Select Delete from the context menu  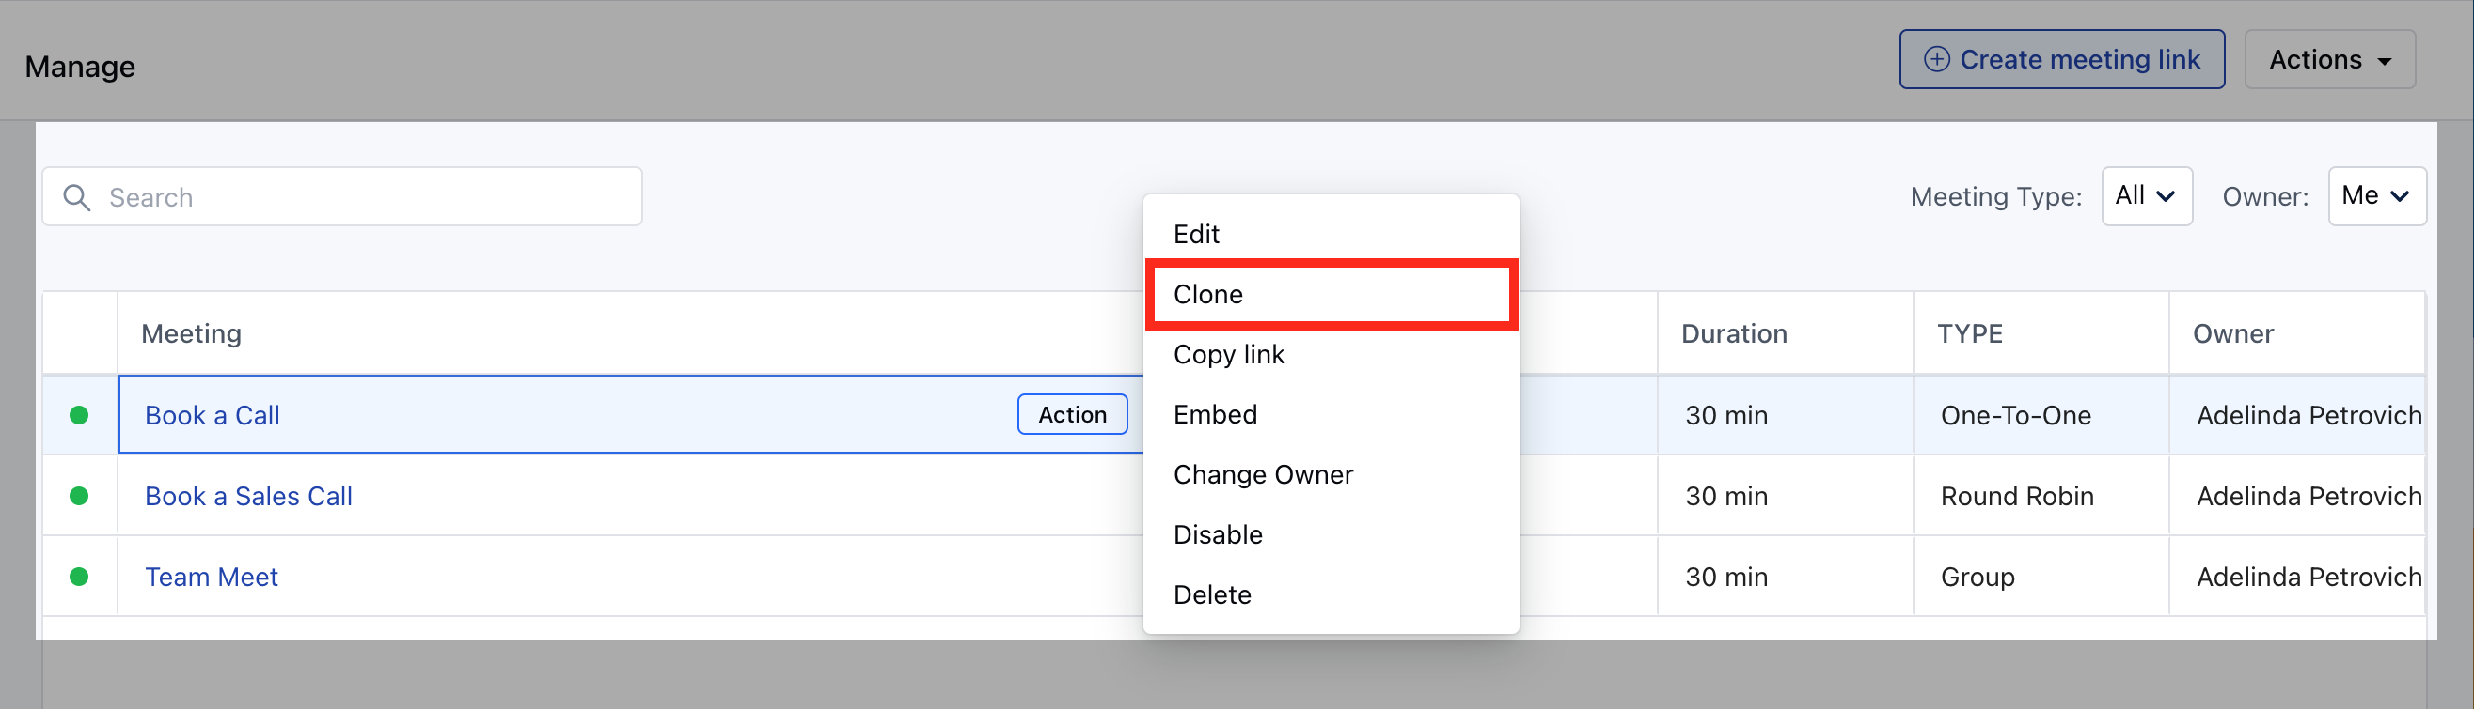(x=1332, y=594)
